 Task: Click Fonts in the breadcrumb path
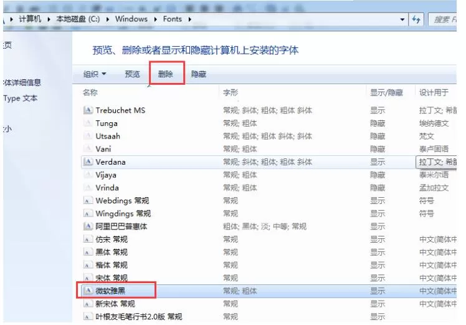173,19
